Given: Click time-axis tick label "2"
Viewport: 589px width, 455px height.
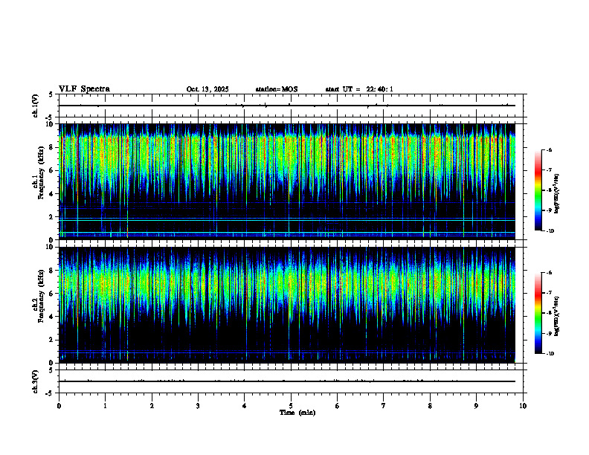Looking at the screenshot, I should tap(152, 406).
